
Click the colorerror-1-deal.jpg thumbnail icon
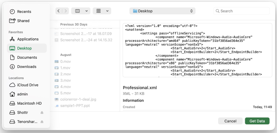pyautogui.click(x=56, y=99)
